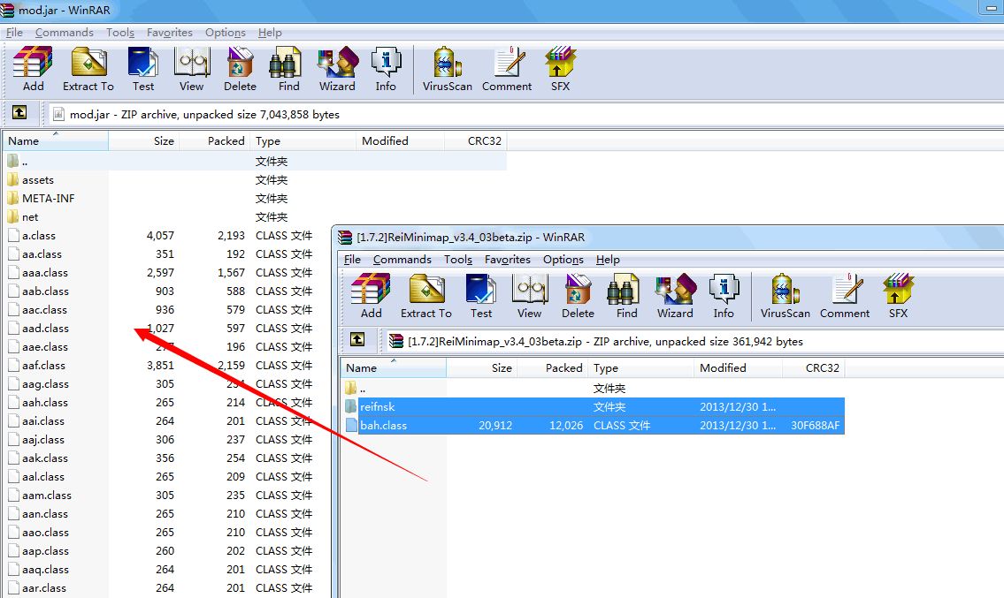Open Favorites menu in mod.jar window
This screenshot has height=598, width=1004.
pos(170,33)
